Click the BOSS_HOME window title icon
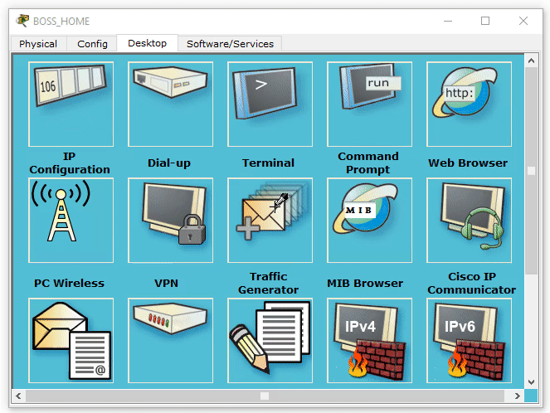The width and height of the screenshot is (550, 413). 22,21
